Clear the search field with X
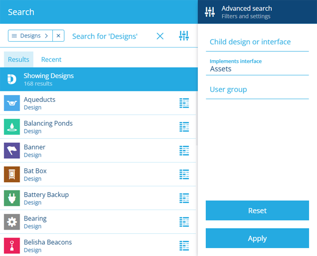Image resolution: width=317 pixels, height=256 pixels. (160, 36)
